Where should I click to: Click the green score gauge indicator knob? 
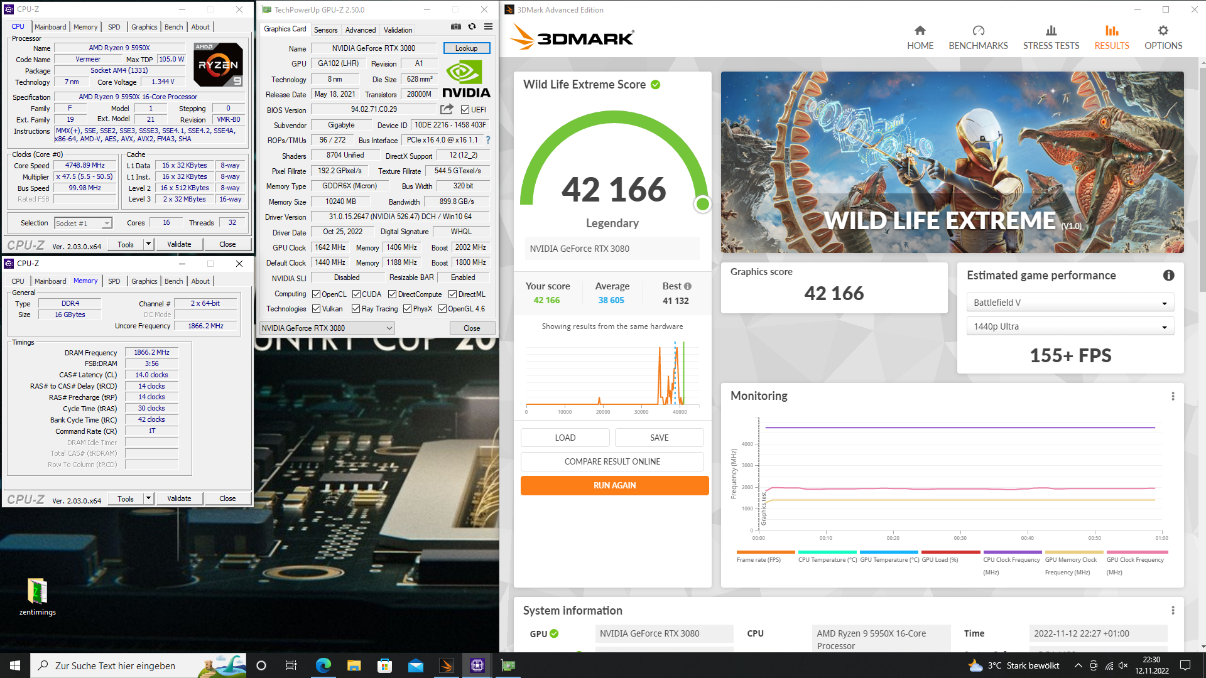click(x=703, y=204)
